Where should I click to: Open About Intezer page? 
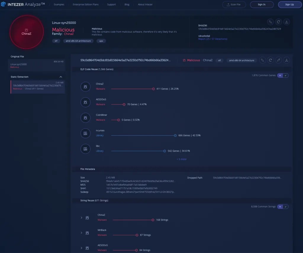(x=145, y=4)
